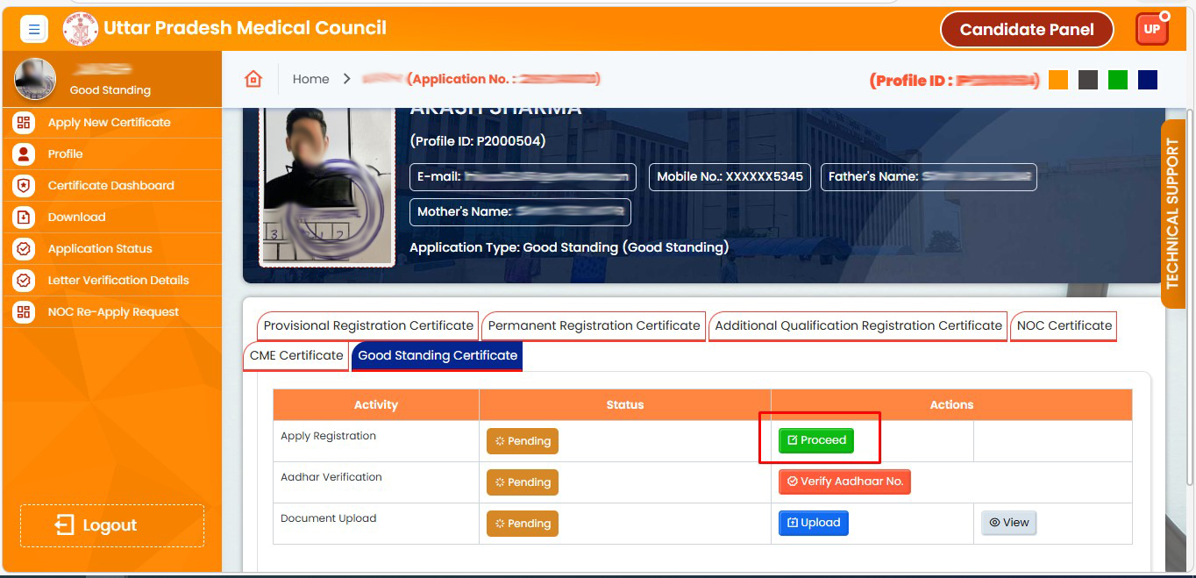Select the Permanent Registration Certificate tab

click(x=594, y=325)
